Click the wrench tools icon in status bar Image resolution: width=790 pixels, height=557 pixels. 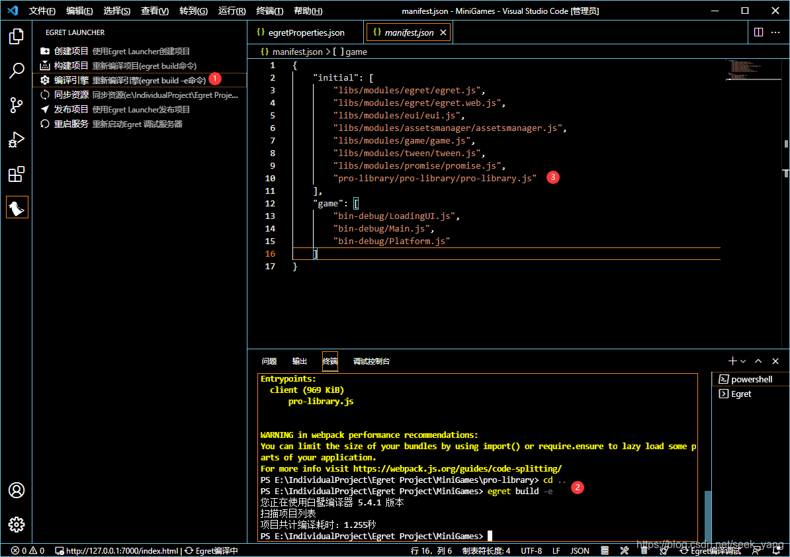tap(624, 550)
